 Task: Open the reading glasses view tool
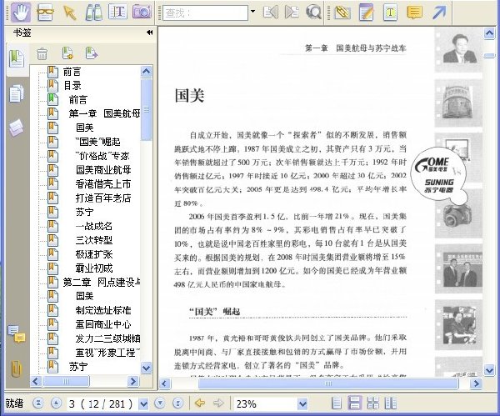[45, 13]
